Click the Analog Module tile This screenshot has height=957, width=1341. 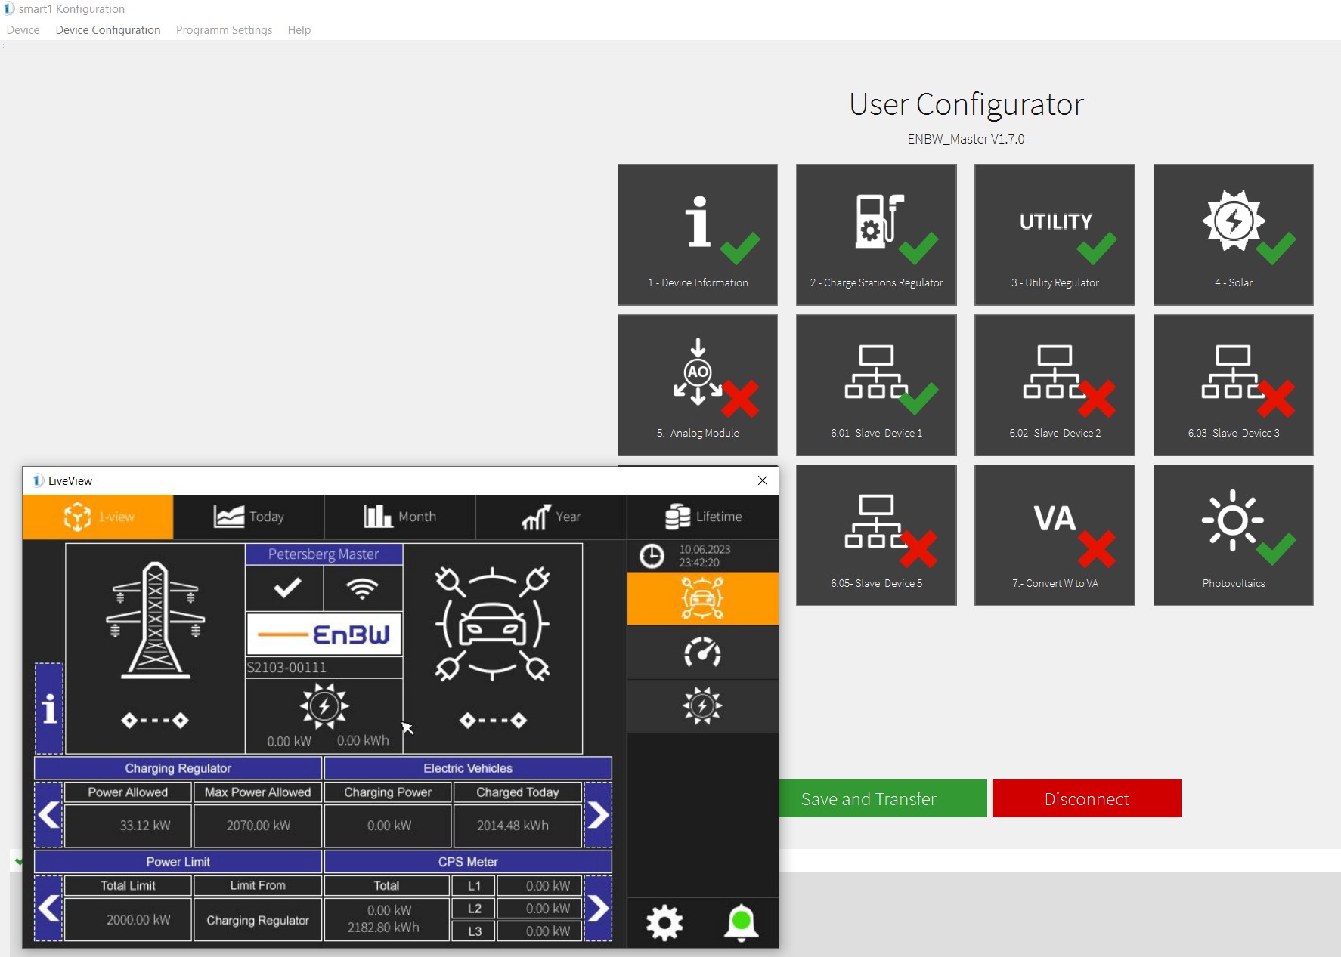(697, 384)
